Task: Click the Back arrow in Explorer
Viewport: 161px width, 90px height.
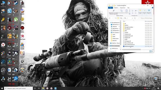Action: coord(110,18)
